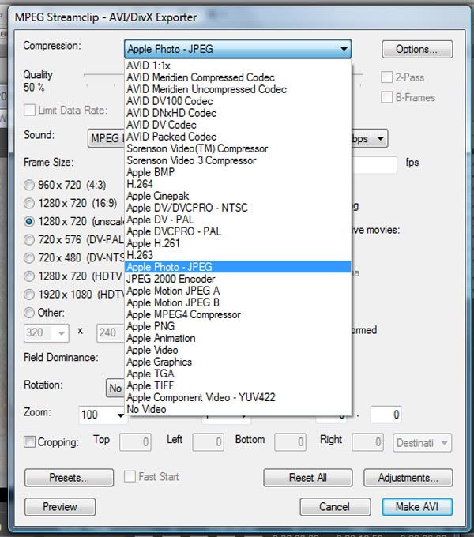Click the Make AVI button
474x537 pixels.
(x=417, y=507)
